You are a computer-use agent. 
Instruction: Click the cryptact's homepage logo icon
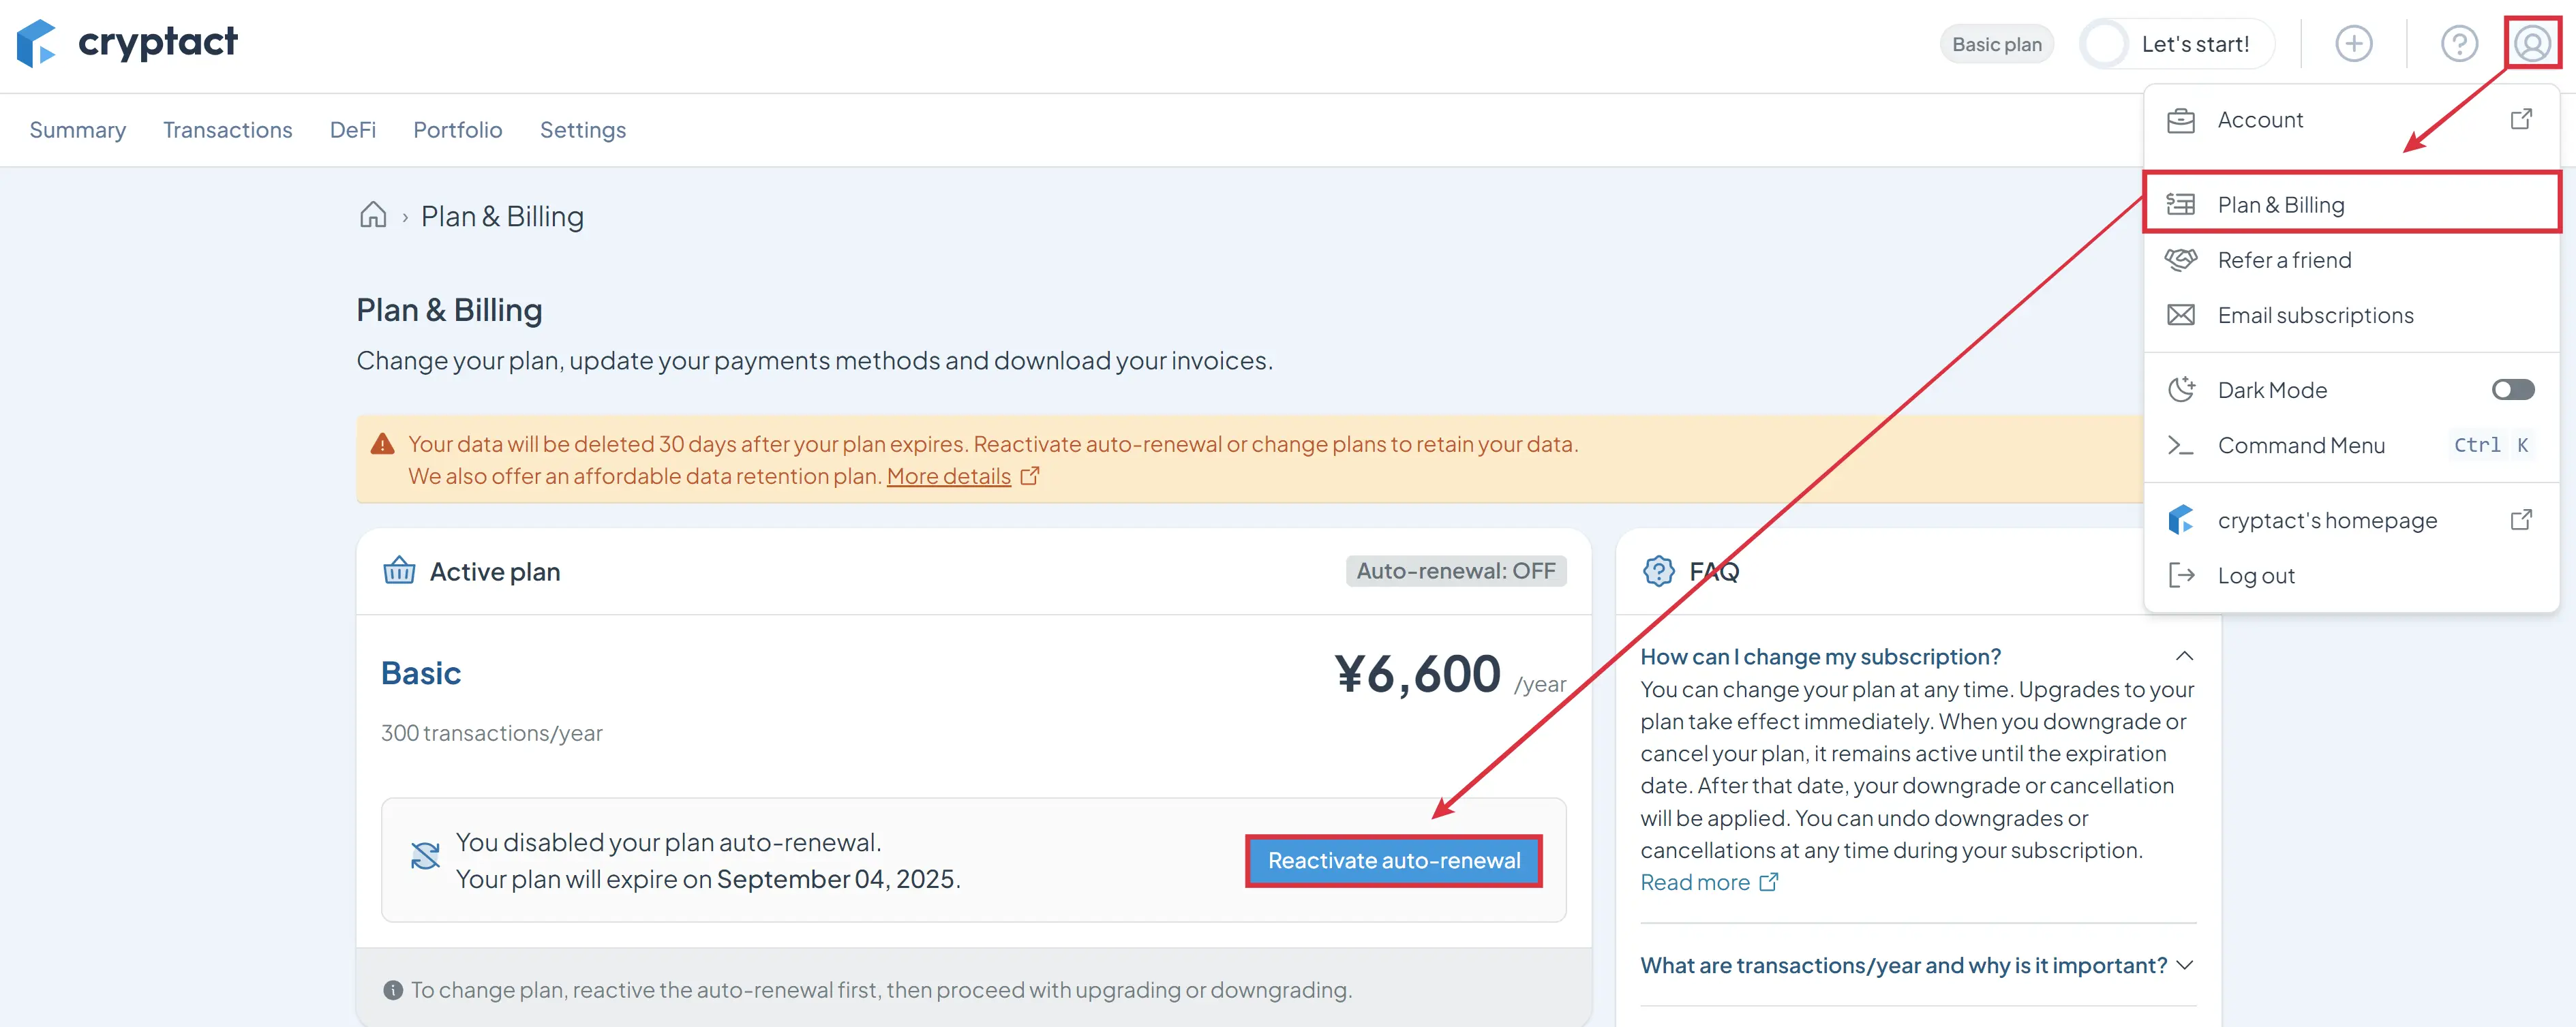click(2181, 520)
